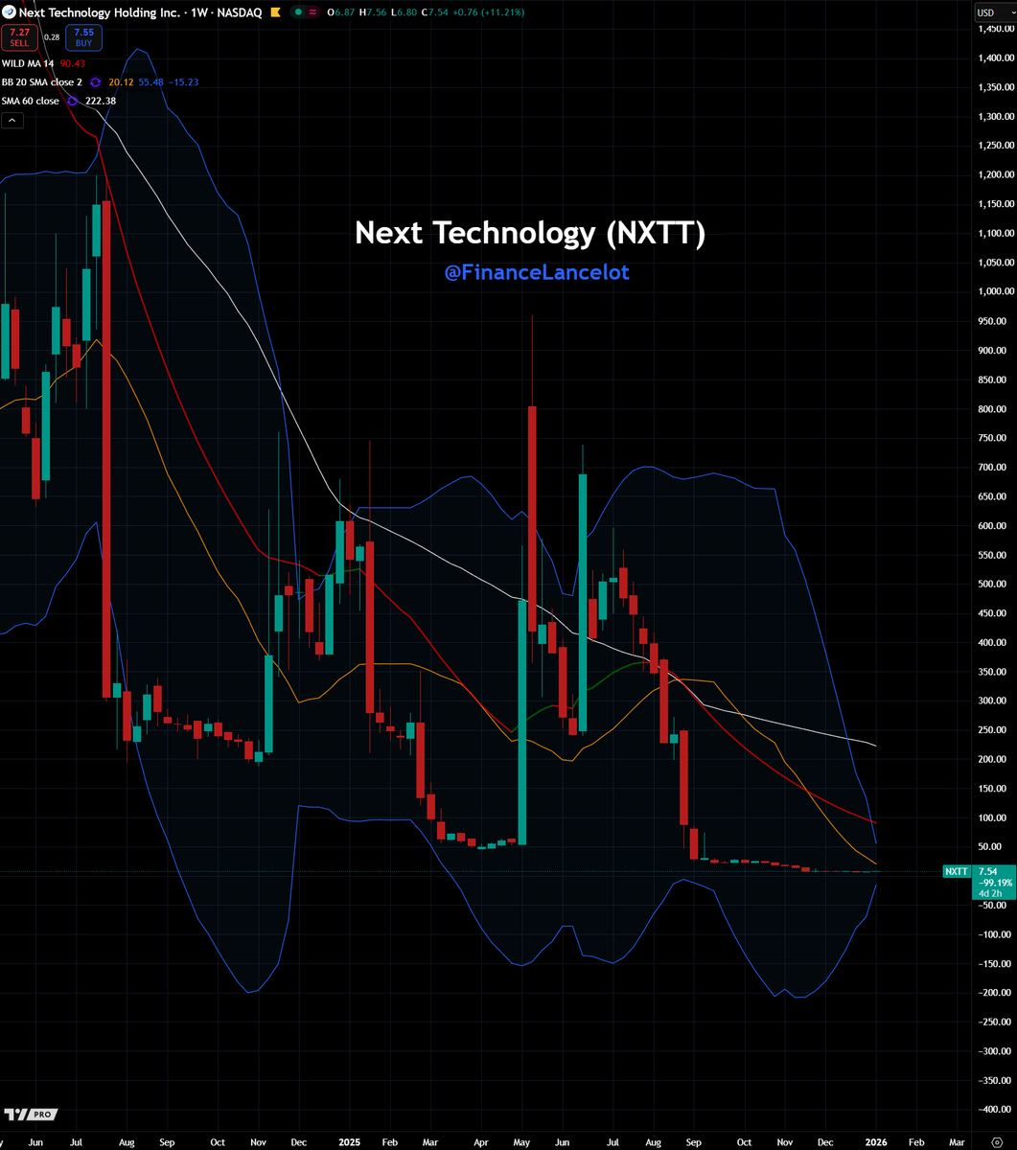Screen dimensions: 1017x1150
Task: Click the −15.23 Bollinger lower value
Action: point(185,82)
